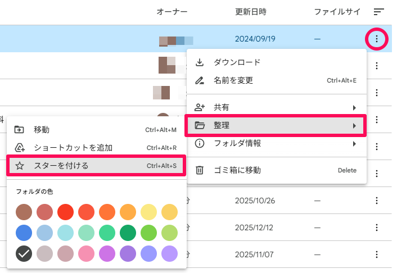Pick the light cyan folder color swatch

coord(66,233)
